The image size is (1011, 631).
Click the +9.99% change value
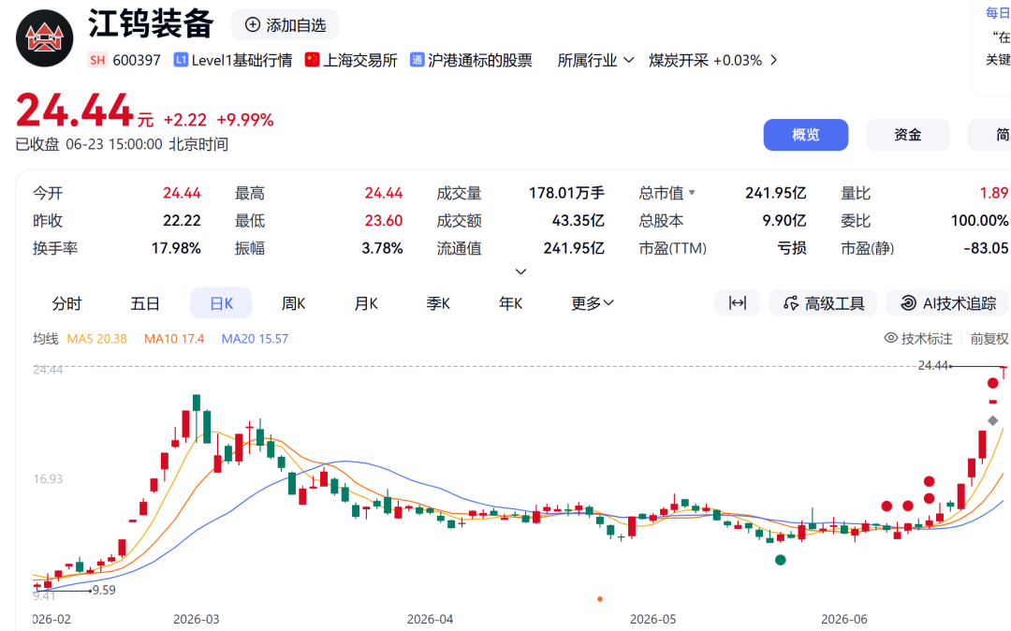point(245,120)
